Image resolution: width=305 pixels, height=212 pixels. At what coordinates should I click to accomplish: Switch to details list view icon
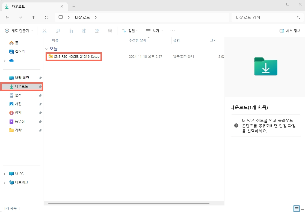point(297,209)
